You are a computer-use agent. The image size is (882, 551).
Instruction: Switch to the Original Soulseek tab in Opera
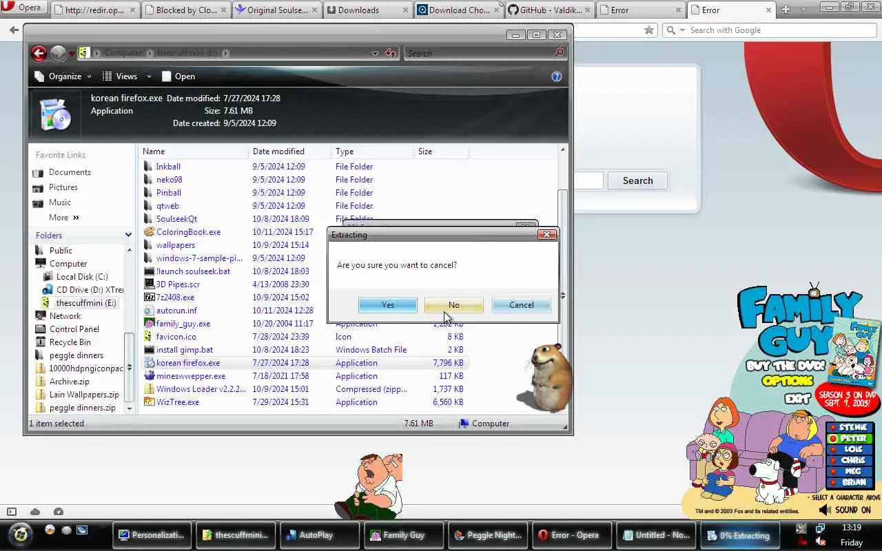tap(276, 10)
